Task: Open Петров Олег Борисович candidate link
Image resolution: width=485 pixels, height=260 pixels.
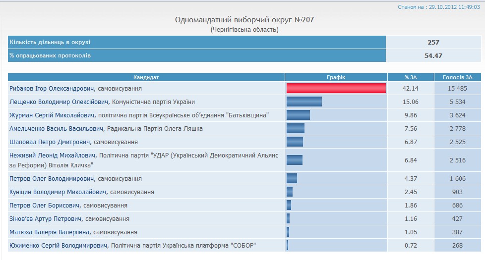Action: [46, 206]
